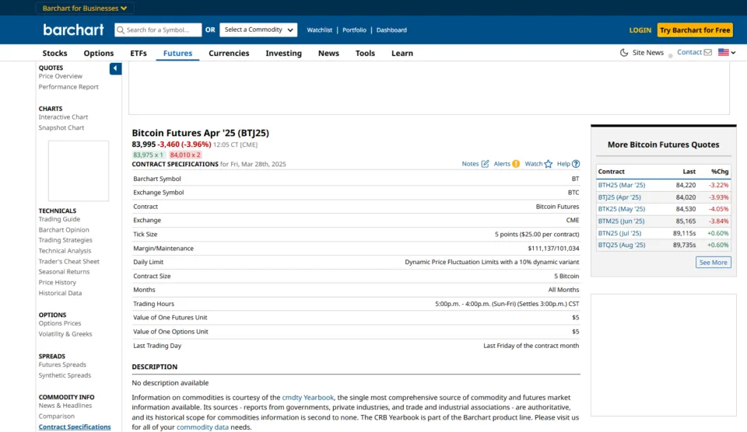Expand Barchart for Businesses menu
This screenshot has height=432, width=747.
point(85,9)
